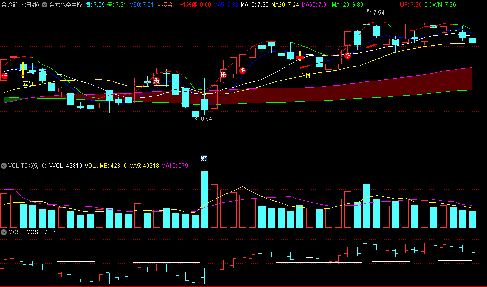Click the 立桩 label under the left yellow bar
The image size is (487, 287).
(x=28, y=83)
